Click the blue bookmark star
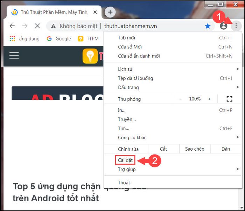 [208, 26]
